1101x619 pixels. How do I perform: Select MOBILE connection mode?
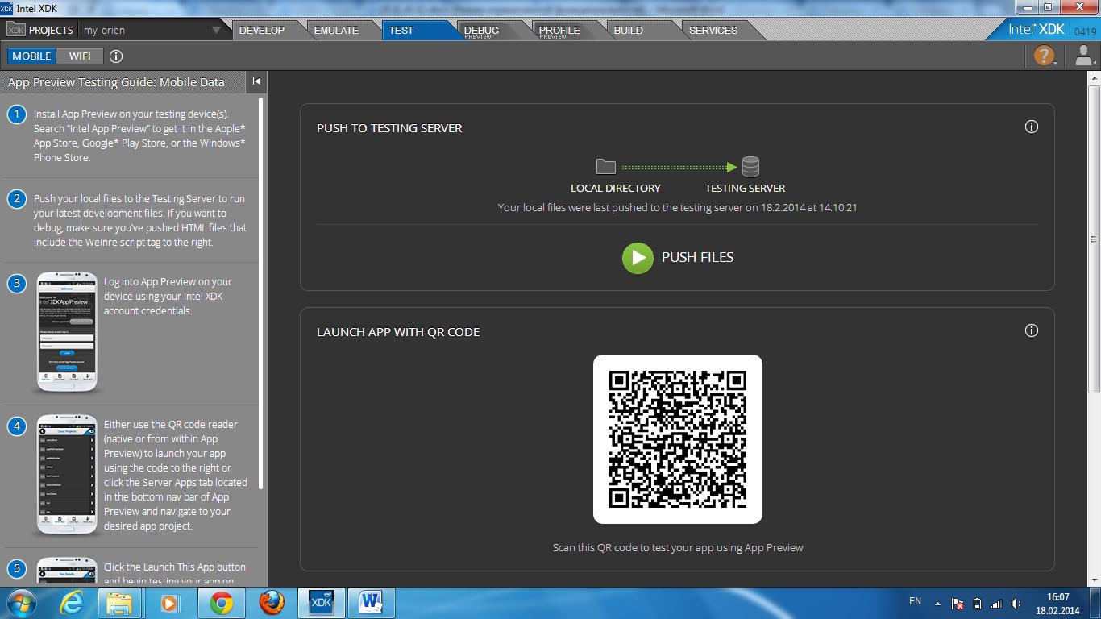[x=32, y=56]
